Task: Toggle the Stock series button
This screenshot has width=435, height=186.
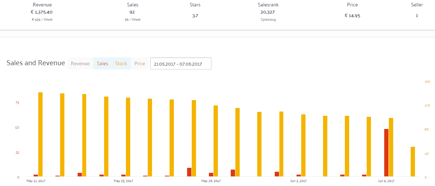Action: pos(121,63)
